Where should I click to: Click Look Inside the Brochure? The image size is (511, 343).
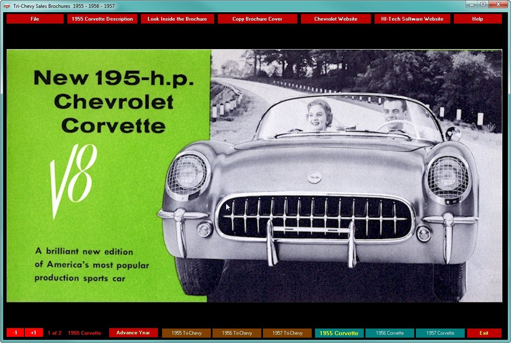pyautogui.click(x=177, y=19)
